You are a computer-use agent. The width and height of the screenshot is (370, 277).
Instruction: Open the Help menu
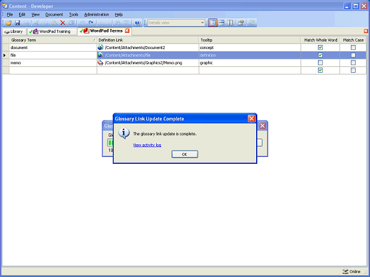pyautogui.click(x=119, y=14)
